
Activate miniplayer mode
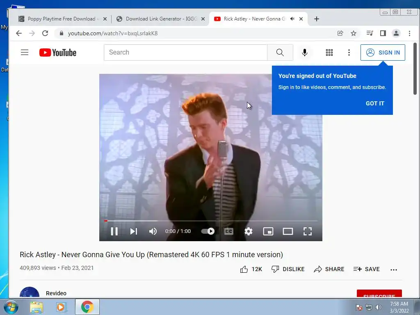(x=268, y=231)
